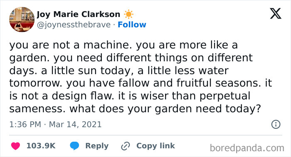The width and height of the screenshot is (291, 157).
Task: Click the Mar 14, 2021 date
Action: 75,124
